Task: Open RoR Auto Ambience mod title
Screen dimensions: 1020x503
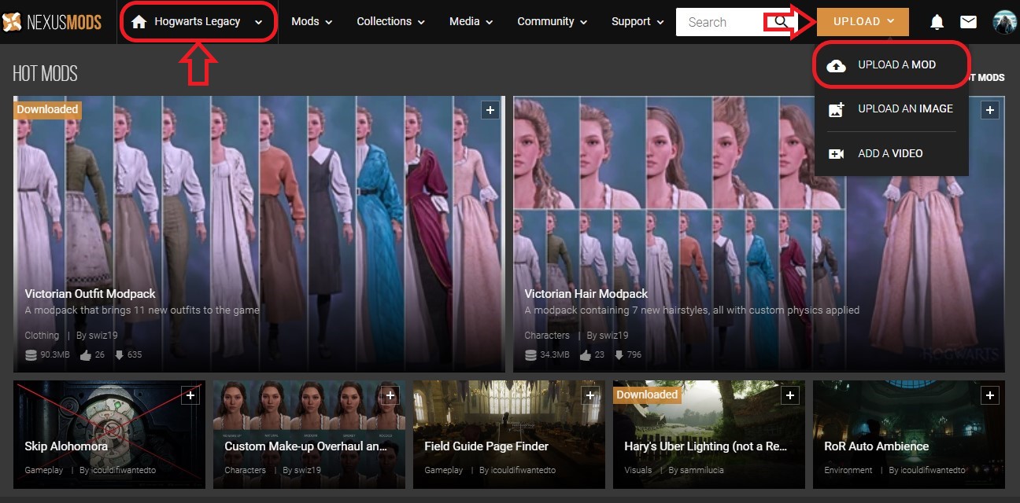Action: click(877, 446)
